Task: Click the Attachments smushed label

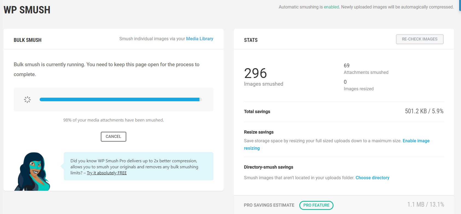Action: click(x=366, y=73)
